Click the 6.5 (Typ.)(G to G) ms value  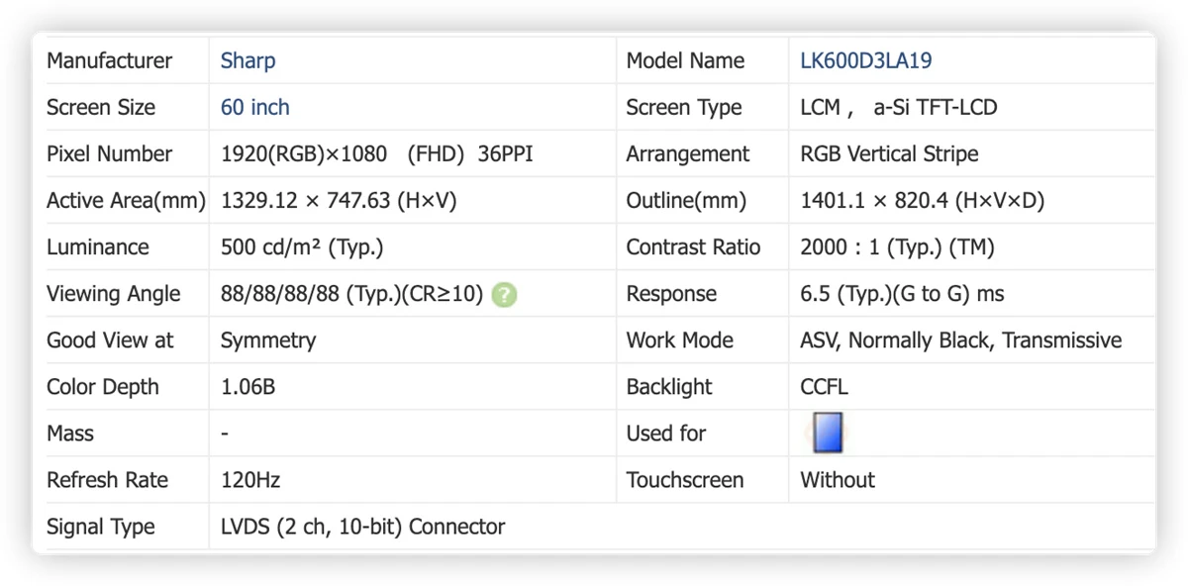[902, 294]
